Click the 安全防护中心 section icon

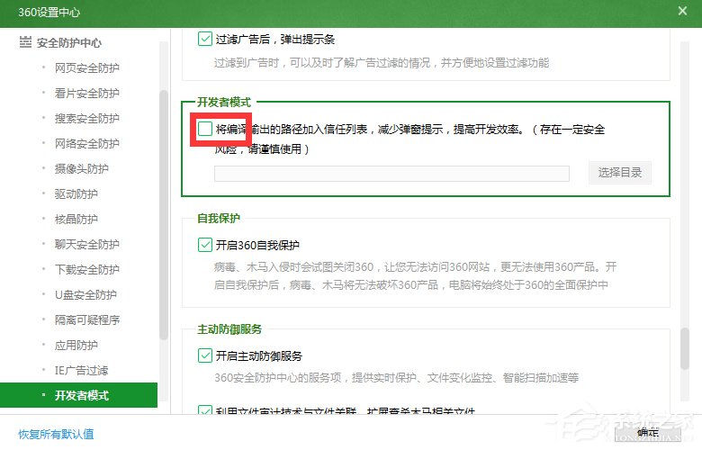25,42
